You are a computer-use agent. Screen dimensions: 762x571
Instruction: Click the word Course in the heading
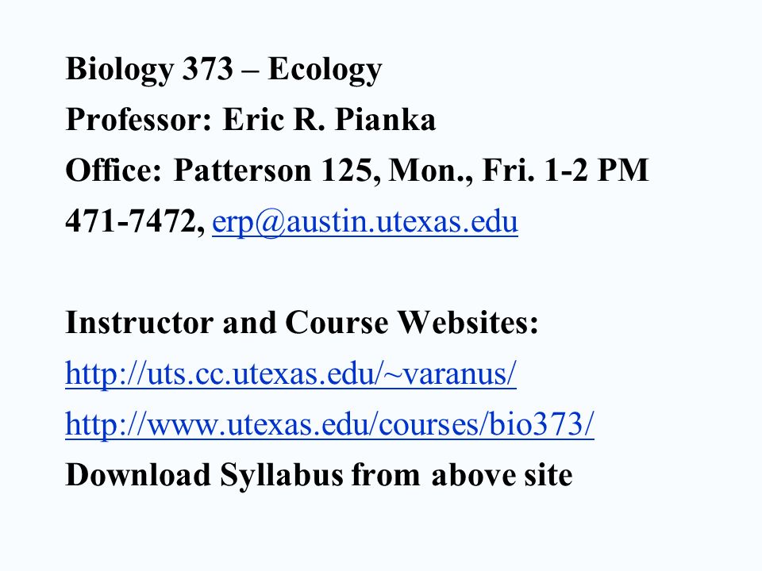pyautogui.click(x=337, y=323)
